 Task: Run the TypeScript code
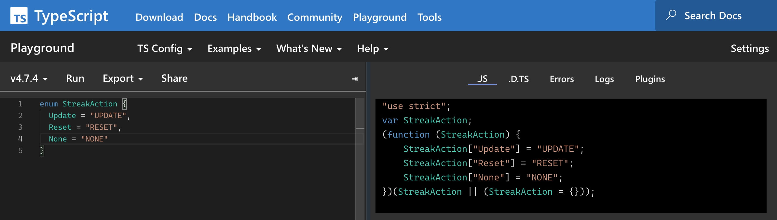pos(75,79)
